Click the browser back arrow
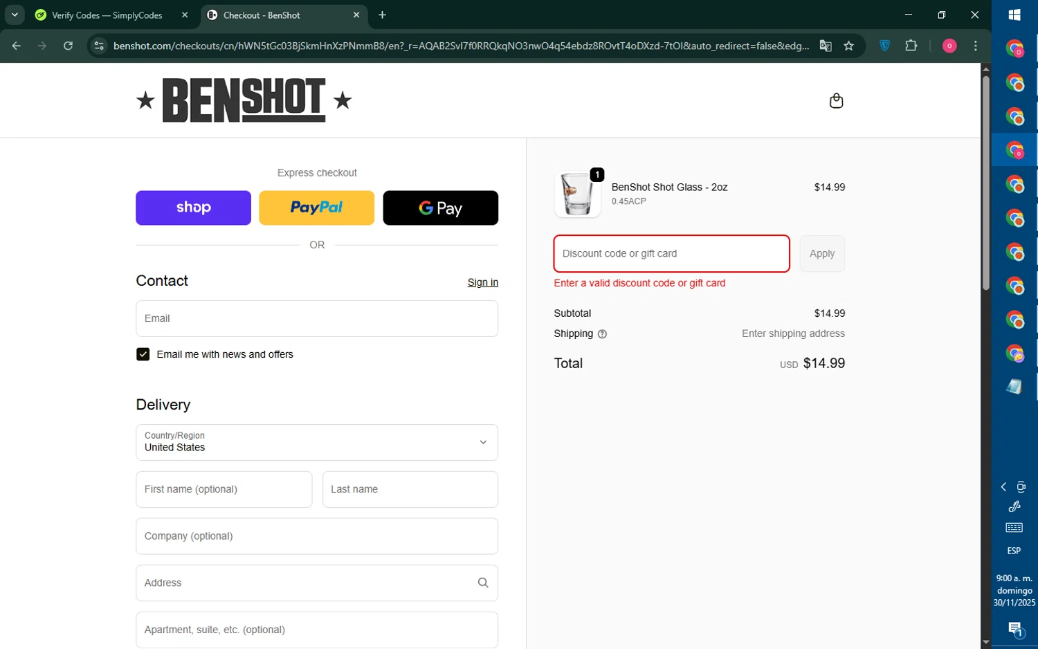 pyautogui.click(x=16, y=46)
